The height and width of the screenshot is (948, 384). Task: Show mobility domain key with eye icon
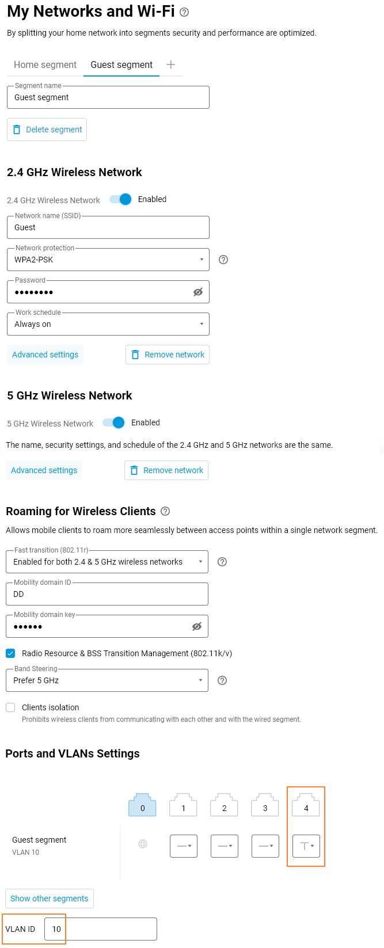[x=197, y=627]
